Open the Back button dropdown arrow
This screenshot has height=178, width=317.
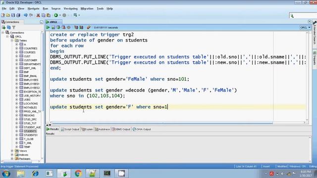click(60, 15)
